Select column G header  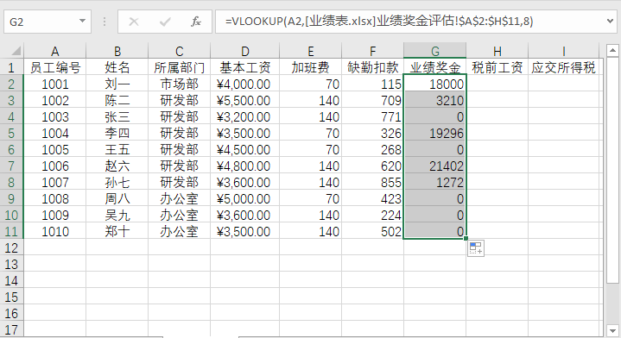[434, 51]
